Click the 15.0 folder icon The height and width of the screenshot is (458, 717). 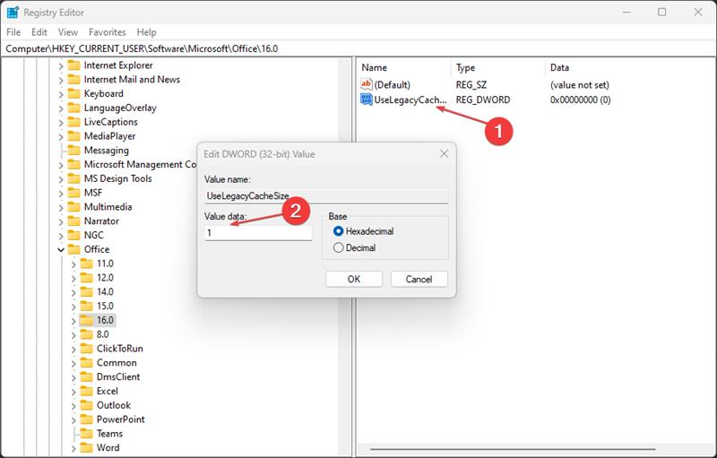tap(86, 307)
